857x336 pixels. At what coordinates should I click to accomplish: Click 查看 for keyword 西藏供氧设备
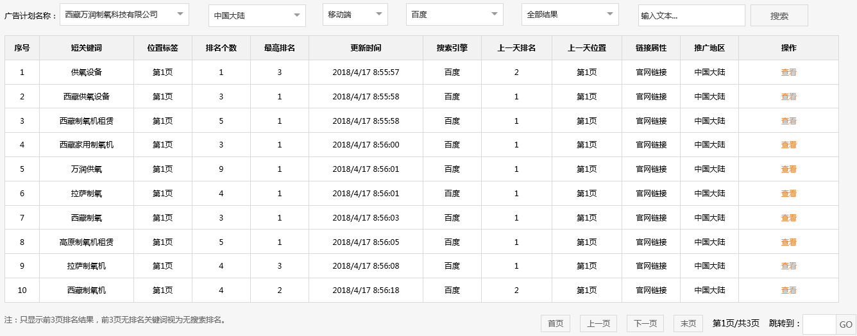point(788,97)
